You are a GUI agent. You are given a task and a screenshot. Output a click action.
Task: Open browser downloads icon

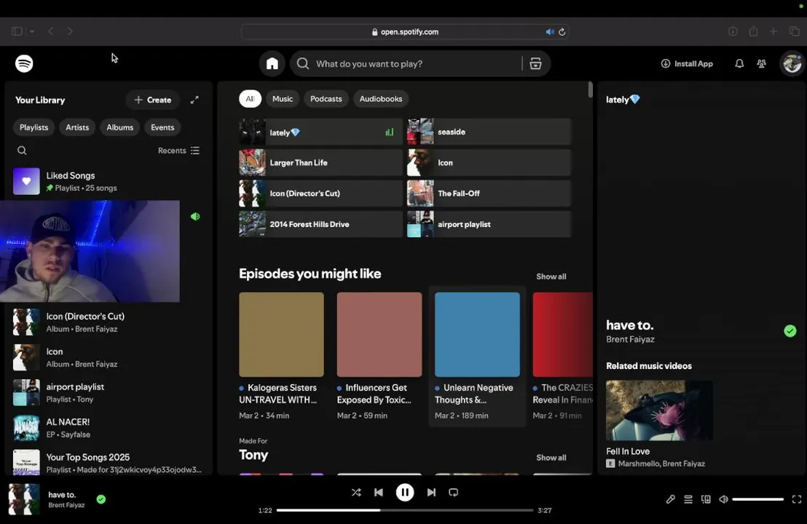click(x=733, y=31)
